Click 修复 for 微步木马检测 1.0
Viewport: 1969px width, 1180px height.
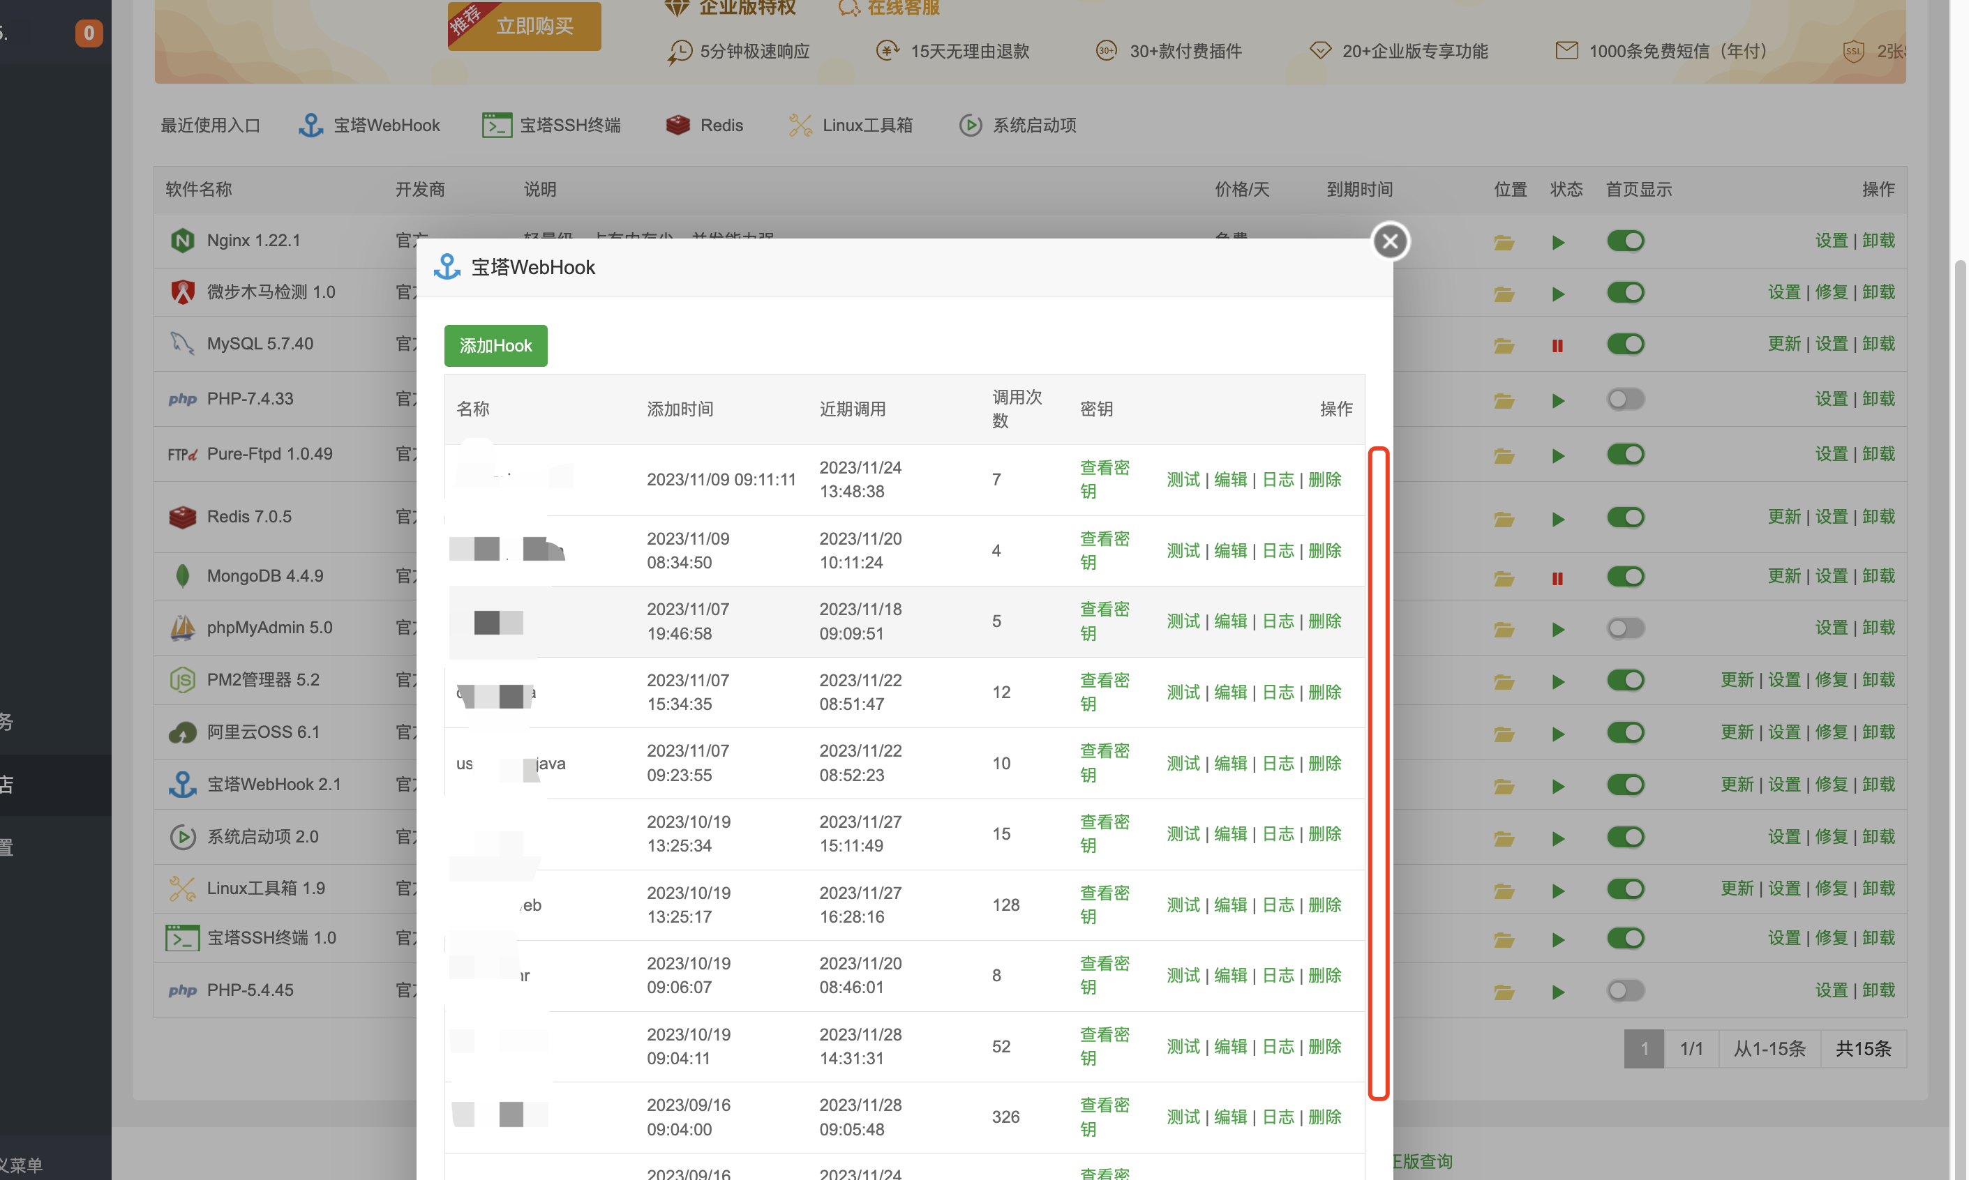click(1832, 292)
